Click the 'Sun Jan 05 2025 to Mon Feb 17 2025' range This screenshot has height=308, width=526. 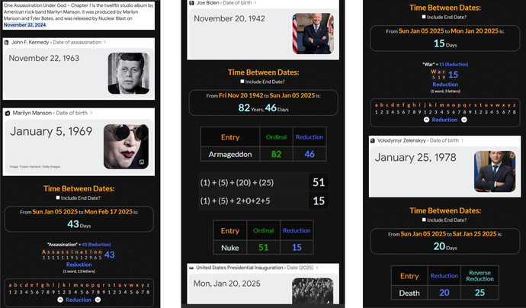(x=82, y=212)
